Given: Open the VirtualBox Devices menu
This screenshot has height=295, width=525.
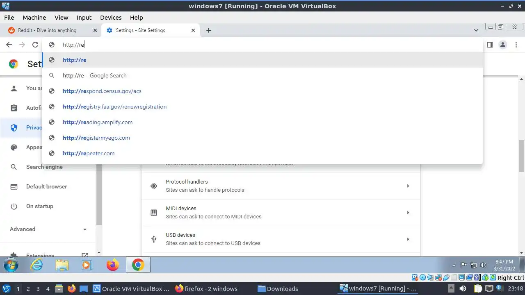Looking at the screenshot, I should 111,18.
